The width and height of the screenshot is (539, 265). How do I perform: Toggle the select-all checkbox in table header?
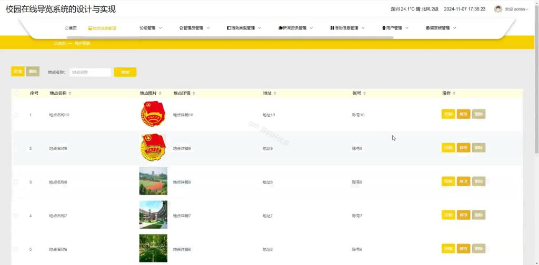coord(16,93)
